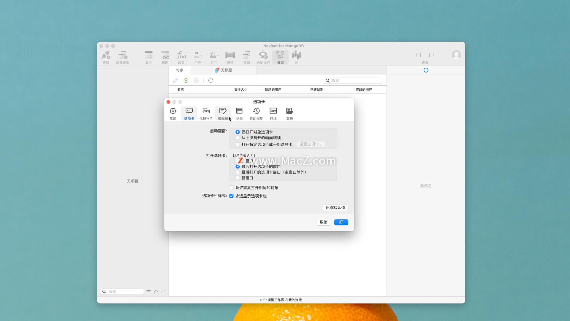This screenshot has width=570, height=321.
Task: Click the filter icon in the left sidebar bottom
Action: coord(148,292)
